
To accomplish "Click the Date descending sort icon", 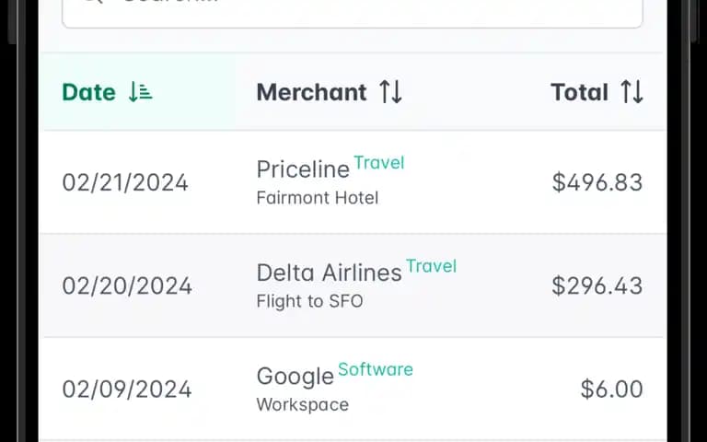I will click(140, 92).
